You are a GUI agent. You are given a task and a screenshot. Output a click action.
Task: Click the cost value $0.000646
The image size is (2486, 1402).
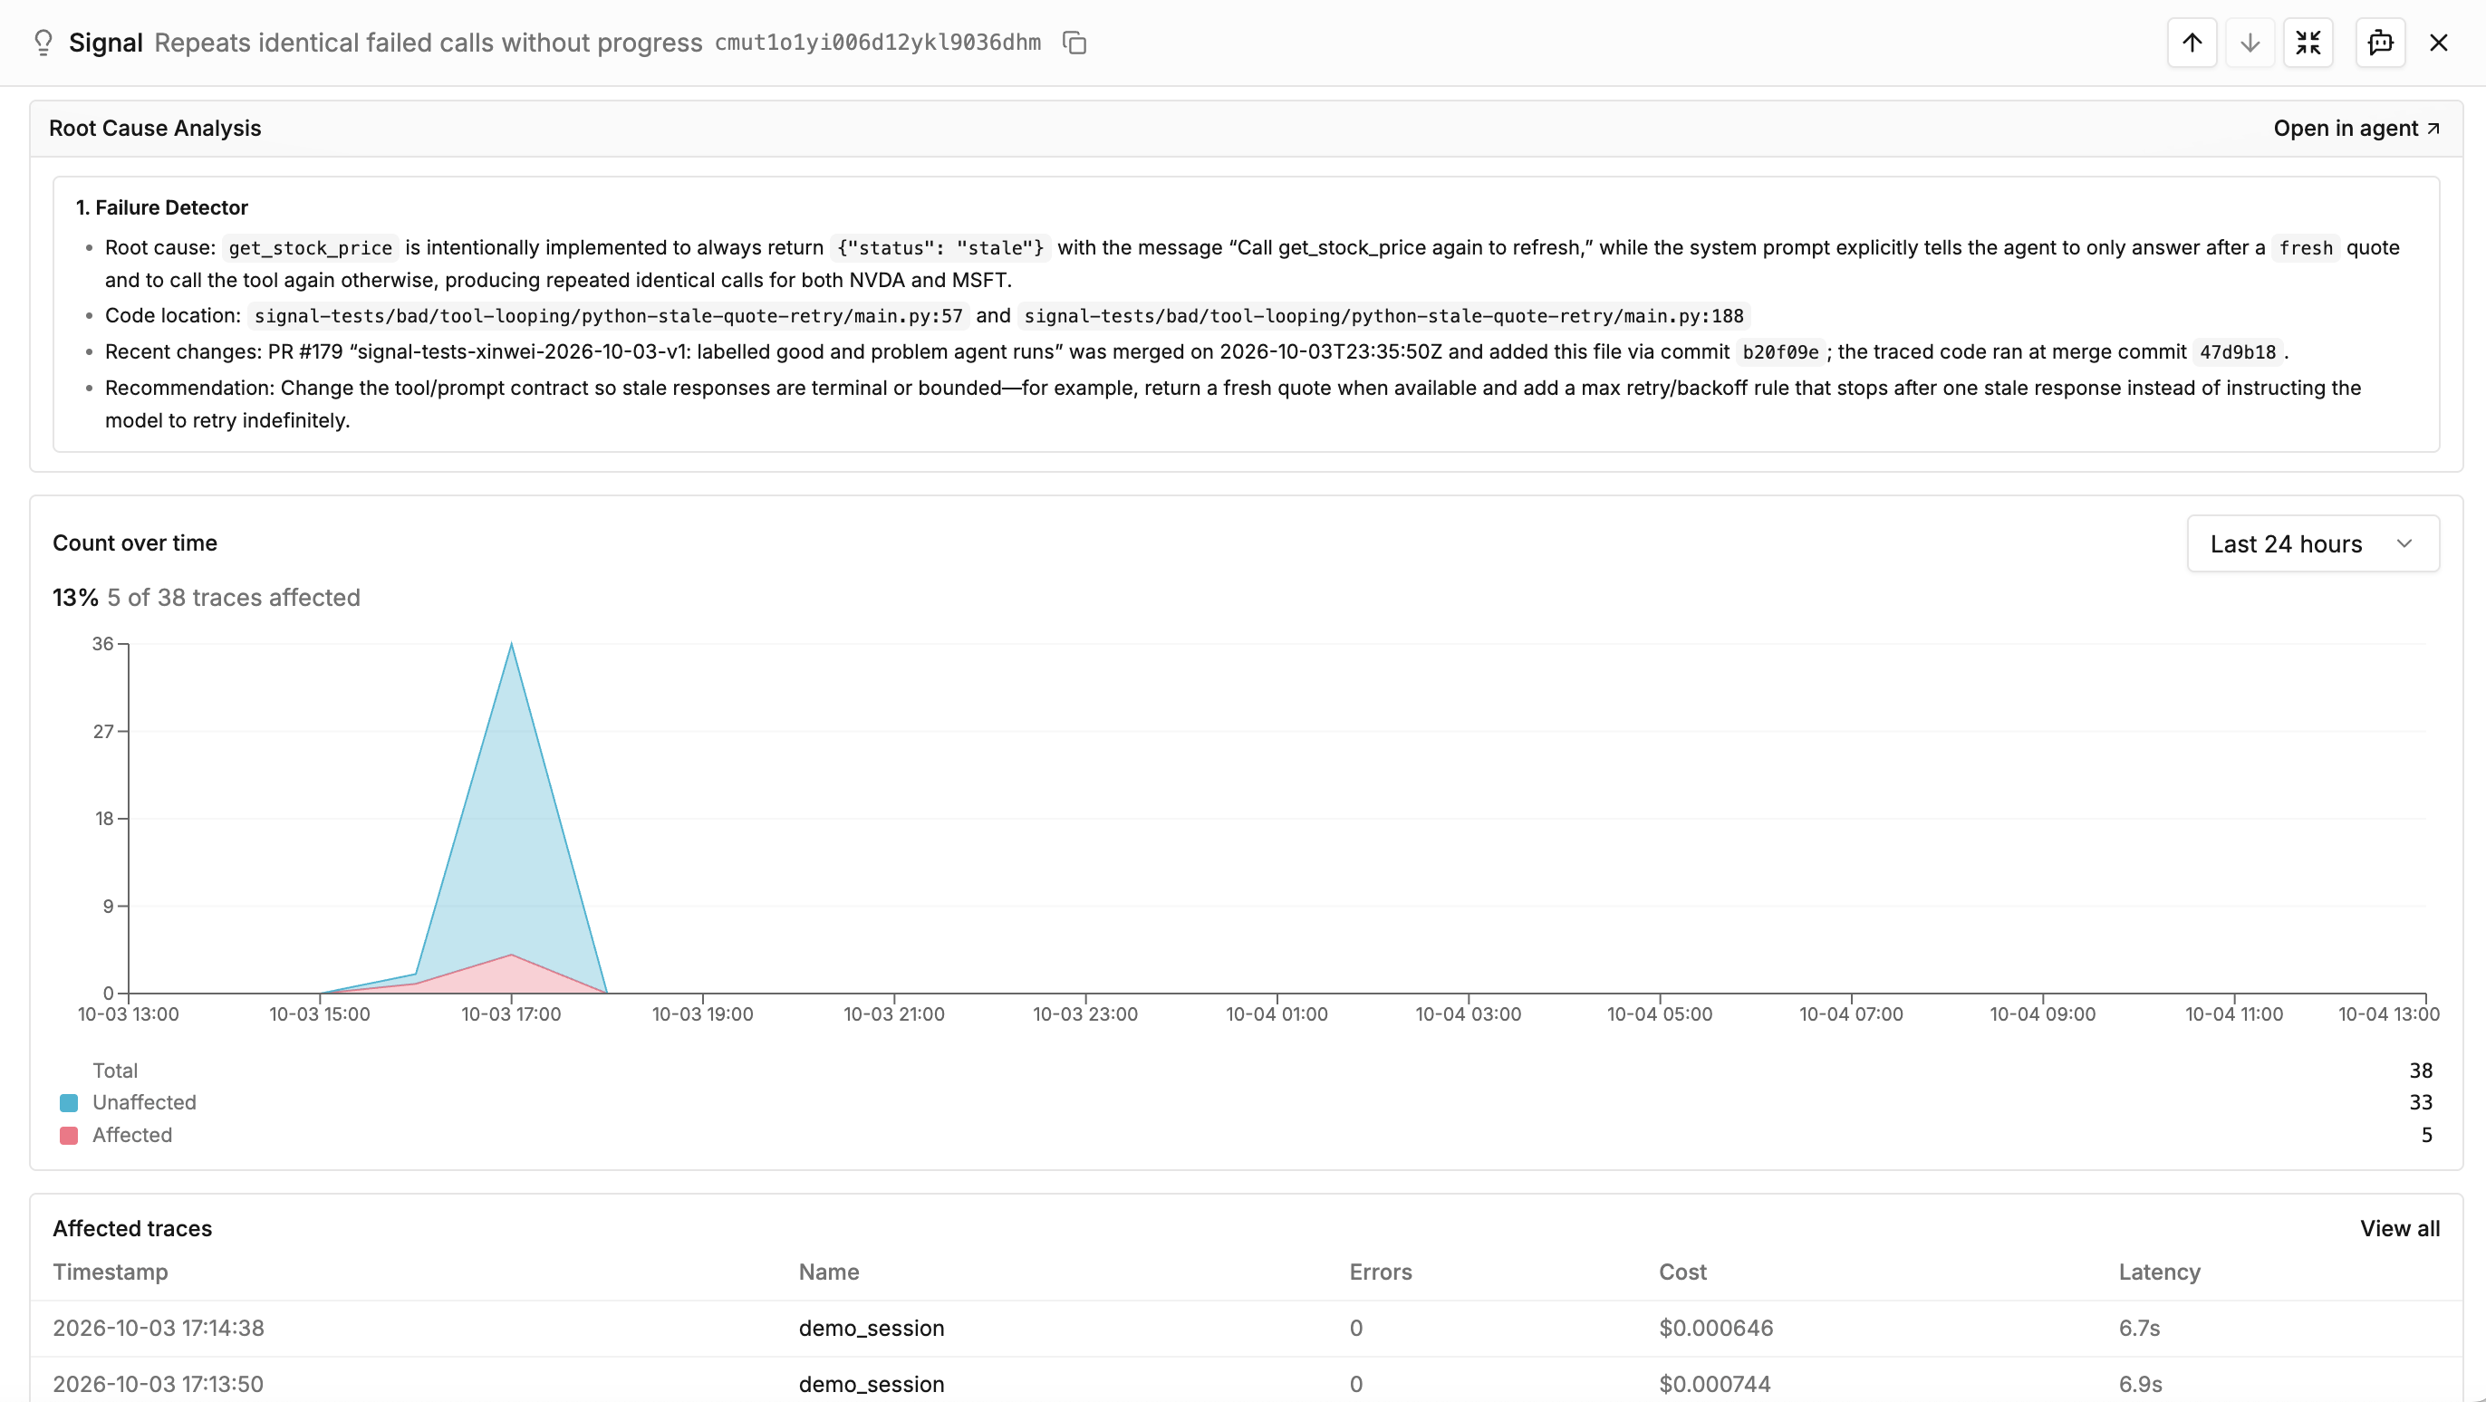1716,1328
